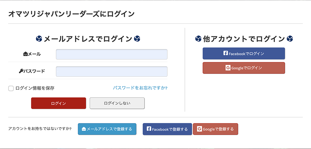The width and height of the screenshot is (311, 149).
Task: Click the swirl emblem left of メールアドレスでログイン
Action: click(39, 39)
